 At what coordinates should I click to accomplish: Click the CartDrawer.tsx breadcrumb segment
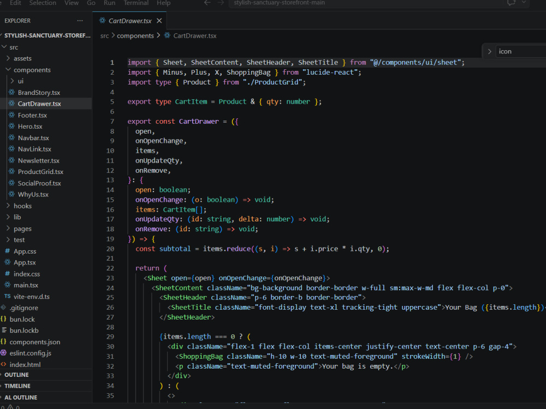coord(195,36)
